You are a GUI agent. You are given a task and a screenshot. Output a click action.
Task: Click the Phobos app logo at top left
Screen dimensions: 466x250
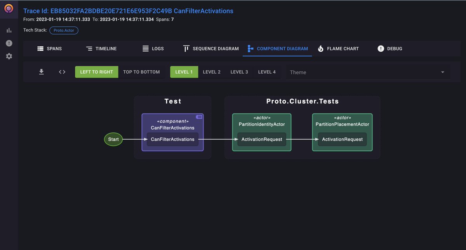pos(9,9)
